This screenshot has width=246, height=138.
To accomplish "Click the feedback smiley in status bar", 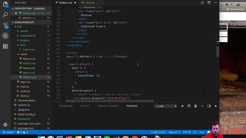I will click(209, 132).
